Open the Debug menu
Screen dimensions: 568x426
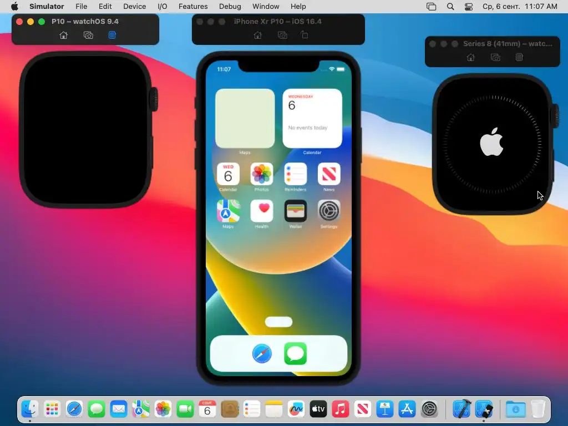[x=230, y=7]
